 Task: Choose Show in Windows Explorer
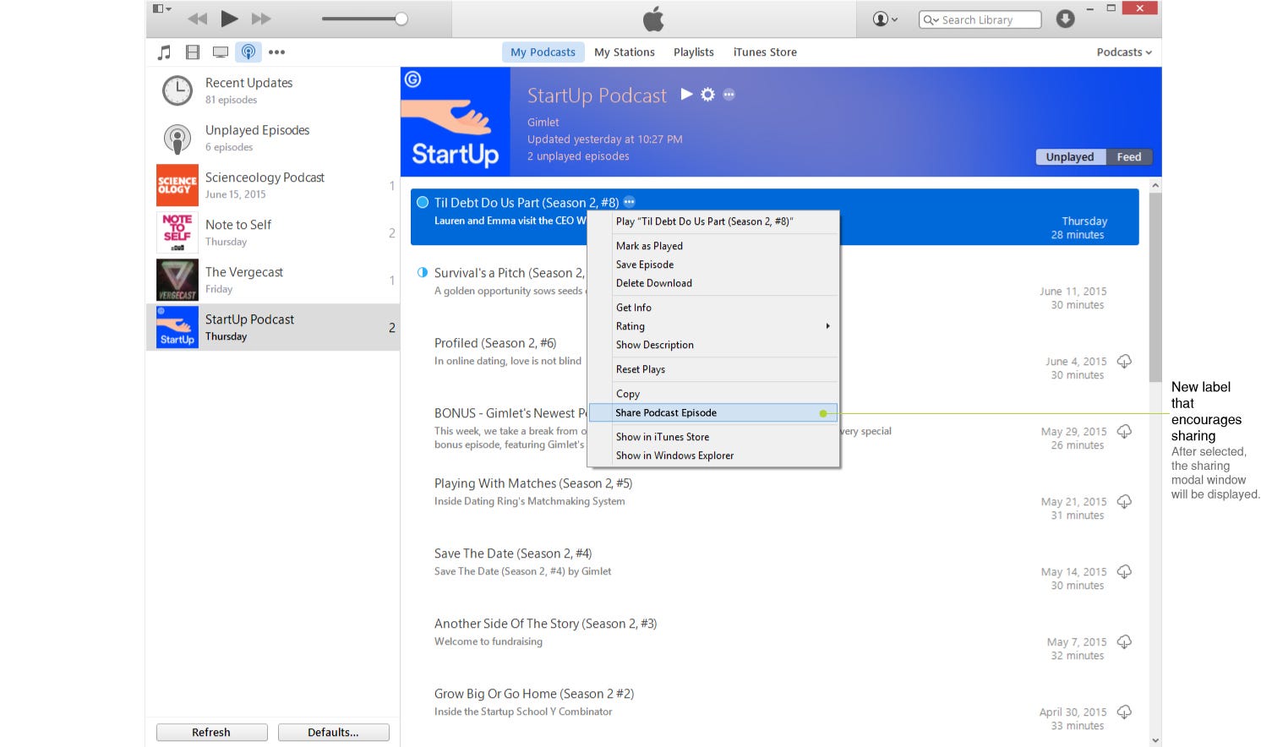[x=713, y=455]
